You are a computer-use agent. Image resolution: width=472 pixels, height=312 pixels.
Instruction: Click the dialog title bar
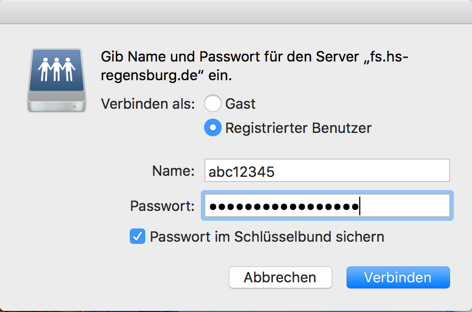coord(236,12)
